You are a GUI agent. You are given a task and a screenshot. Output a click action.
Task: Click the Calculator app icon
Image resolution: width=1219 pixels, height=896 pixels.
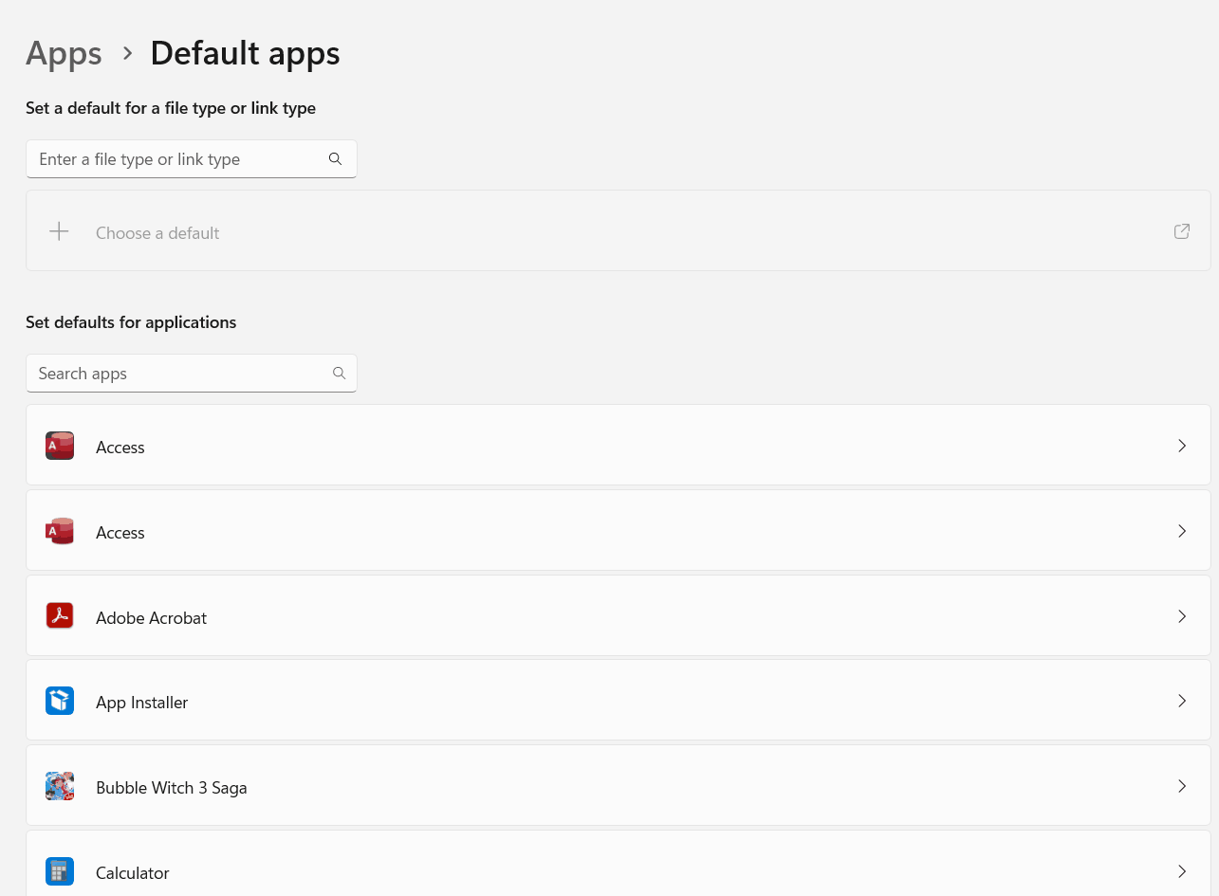(x=60, y=871)
